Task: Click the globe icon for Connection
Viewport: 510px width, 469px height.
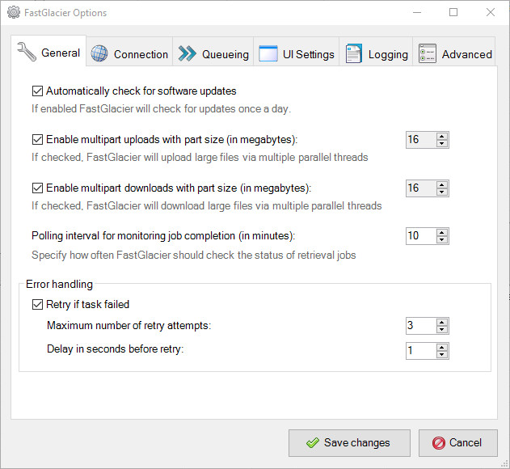Action: click(99, 53)
